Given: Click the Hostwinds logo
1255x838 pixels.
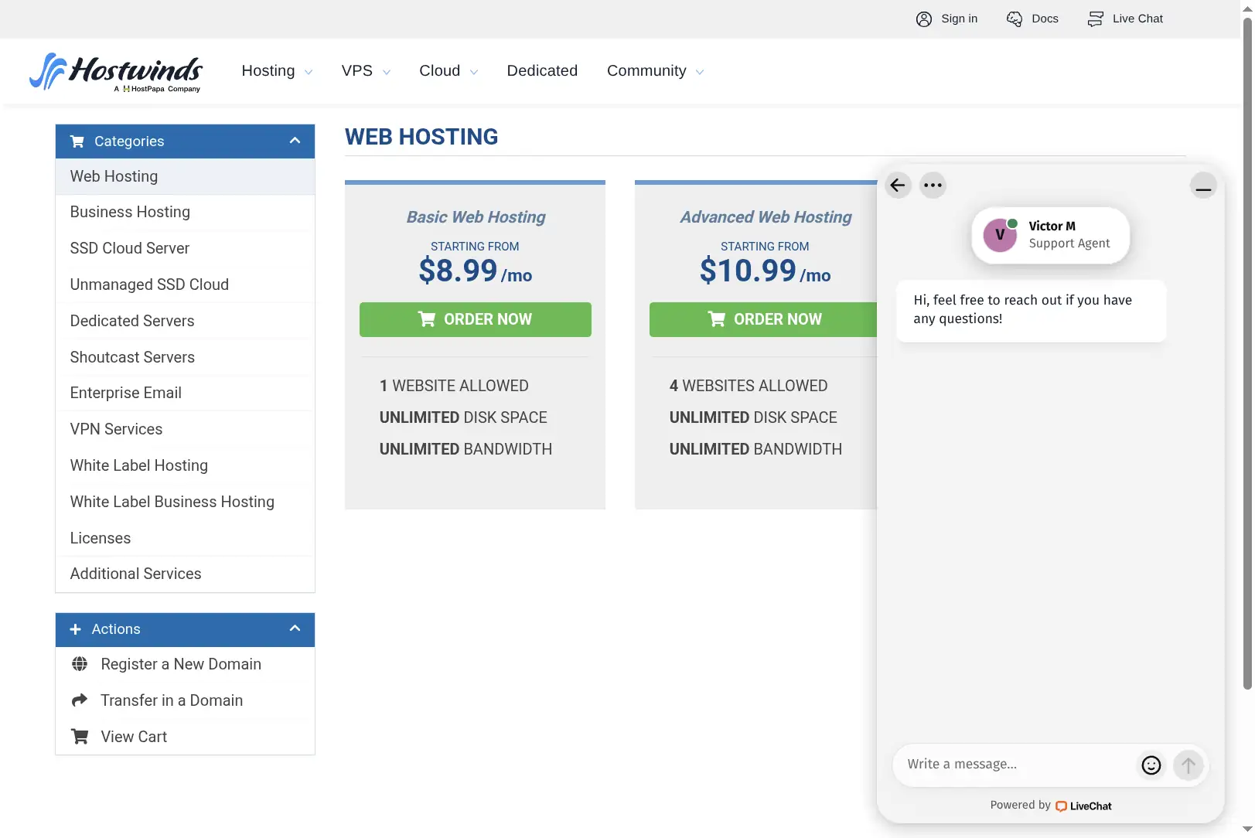Looking at the screenshot, I should click(116, 72).
